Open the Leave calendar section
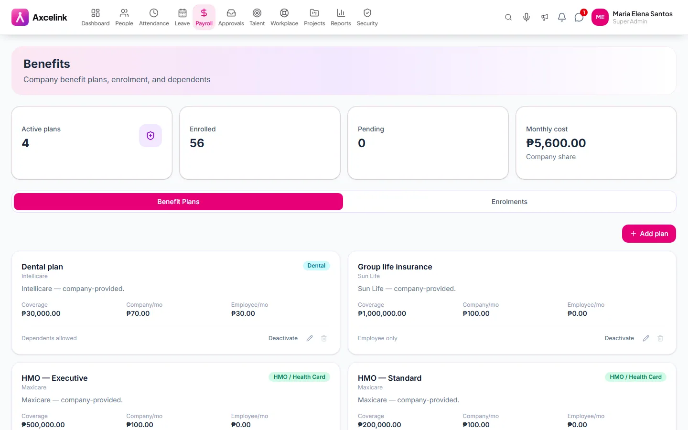 click(182, 17)
